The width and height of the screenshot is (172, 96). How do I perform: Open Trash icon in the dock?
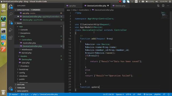coord(3,93)
